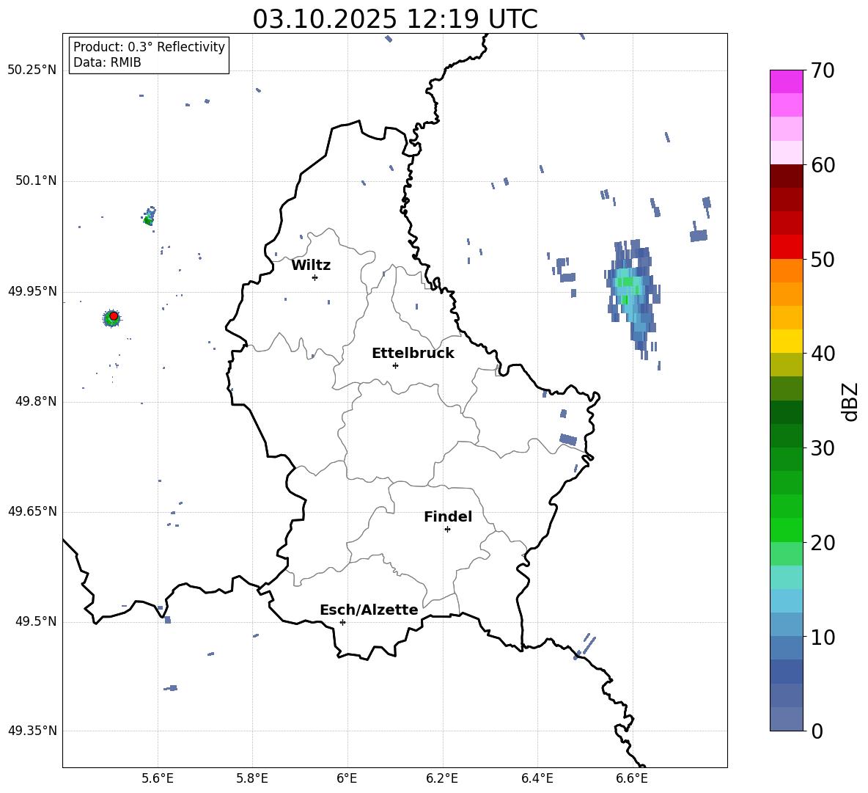Click the 49.65°N latitude label

tap(32, 511)
